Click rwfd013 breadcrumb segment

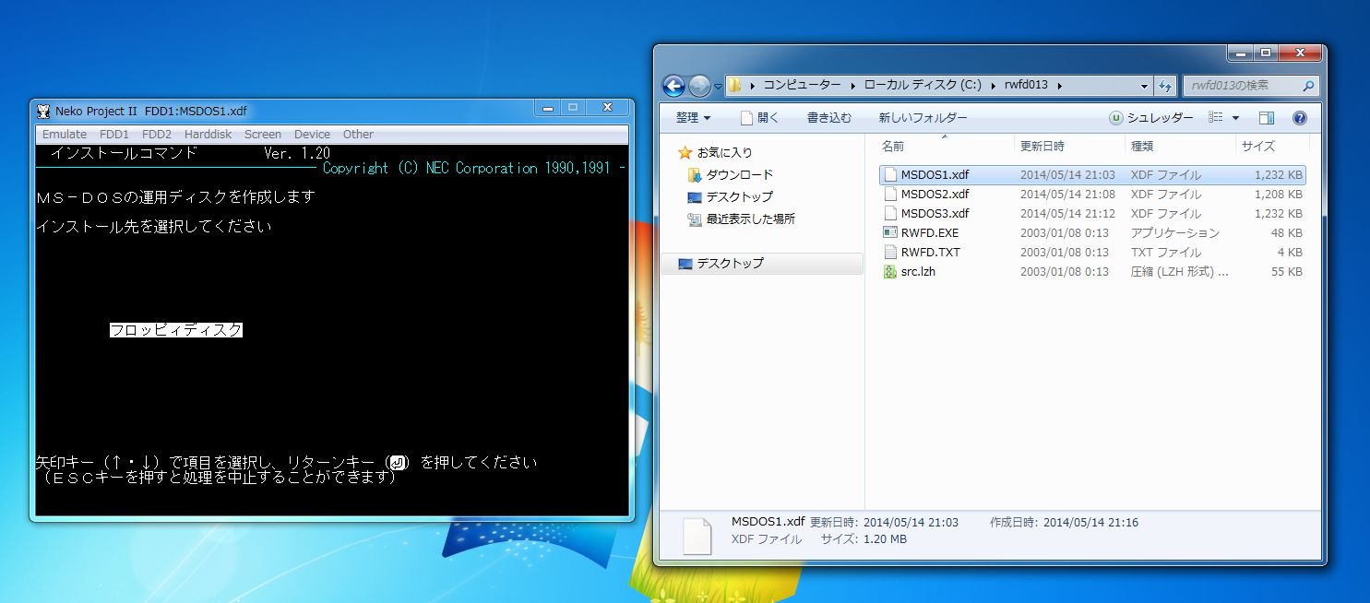click(x=1026, y=85)
